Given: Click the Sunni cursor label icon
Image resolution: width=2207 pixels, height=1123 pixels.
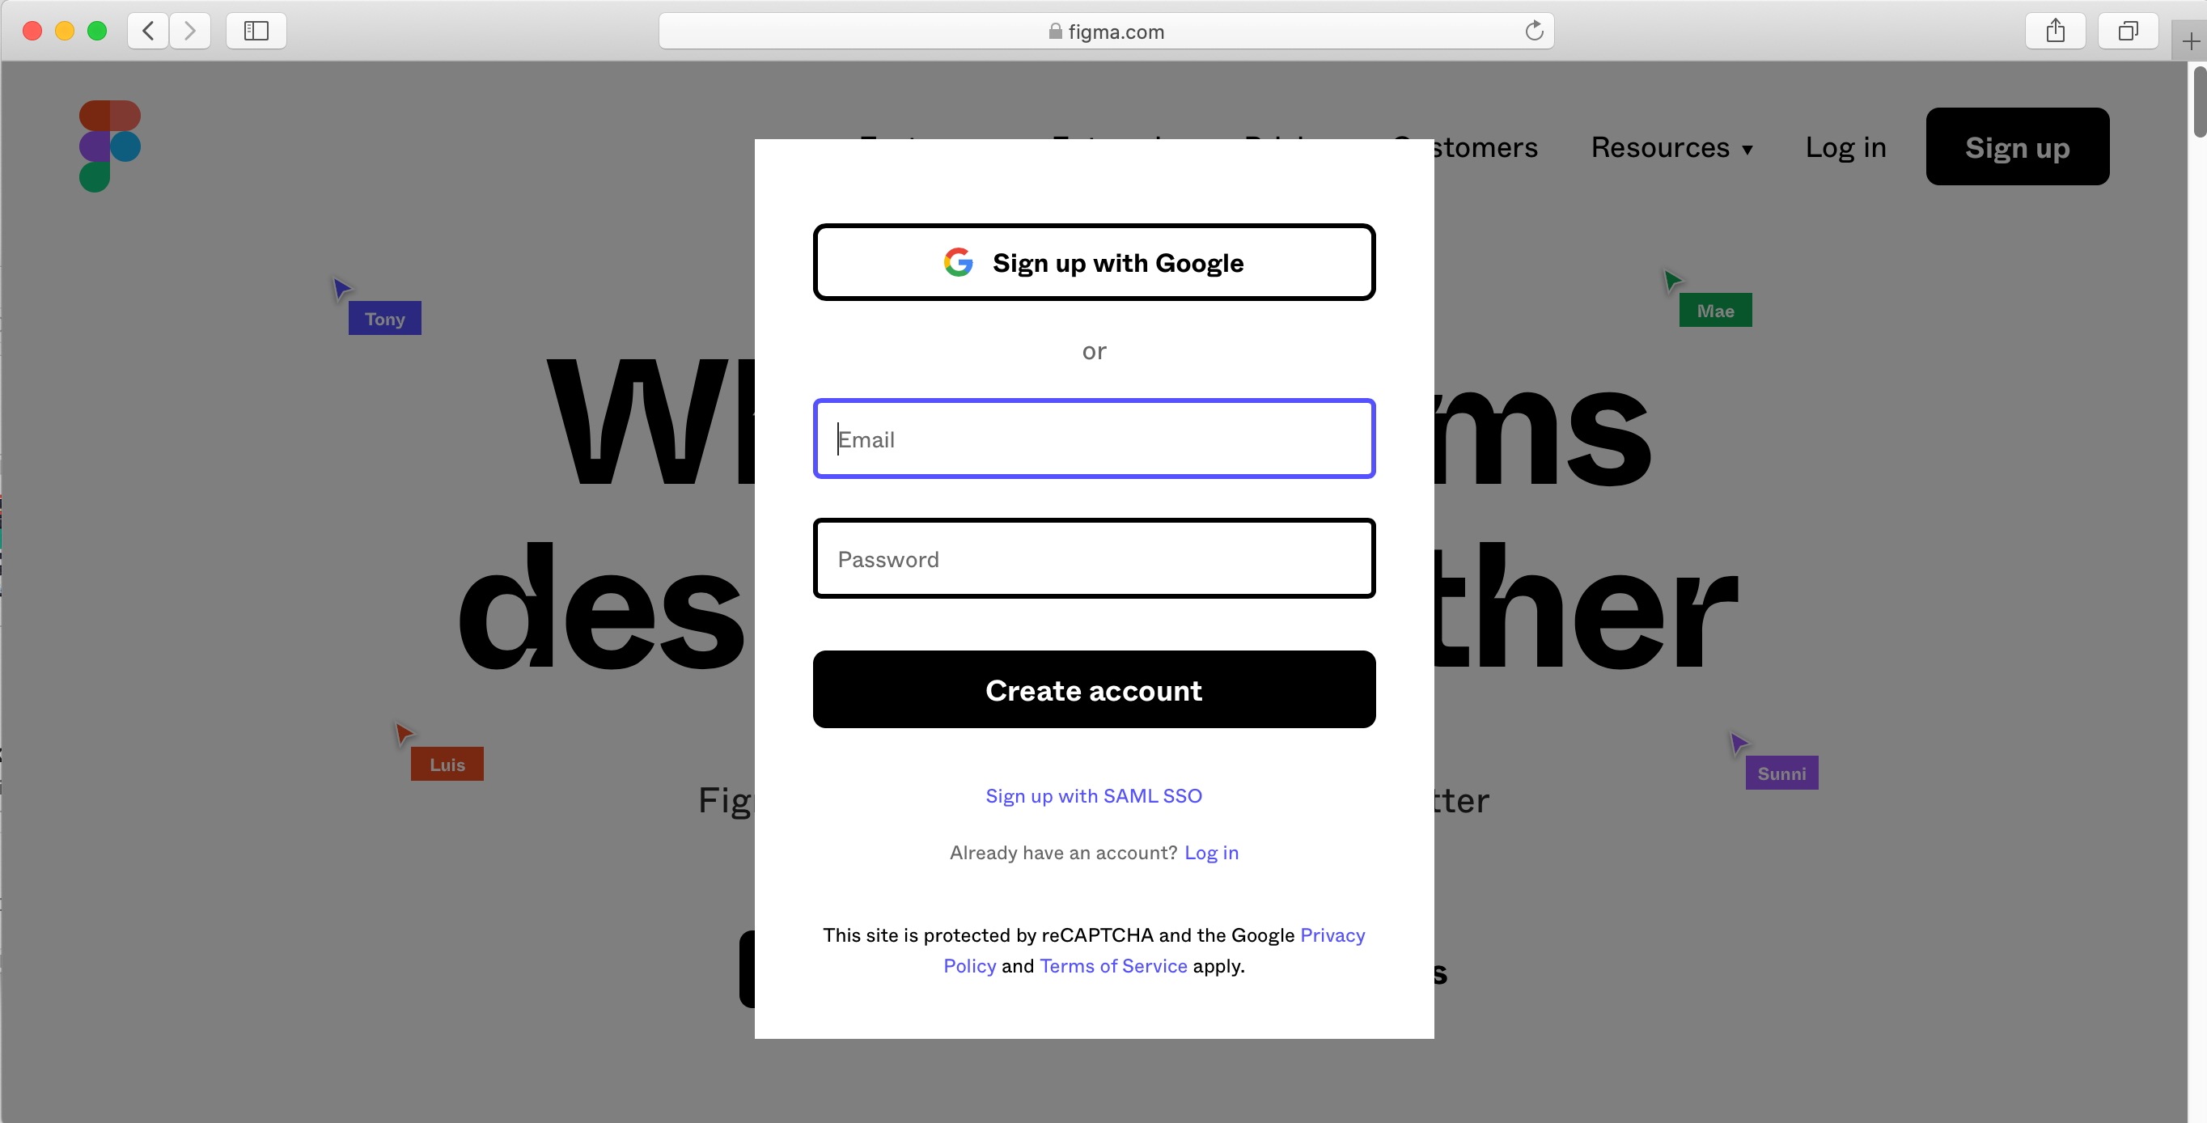Looking at the screenshot, I should (1780, 772).
